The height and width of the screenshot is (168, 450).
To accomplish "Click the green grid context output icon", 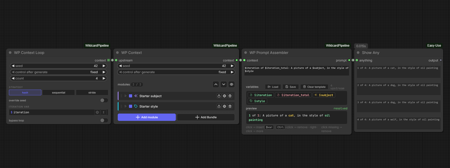I will pos(109,60).
